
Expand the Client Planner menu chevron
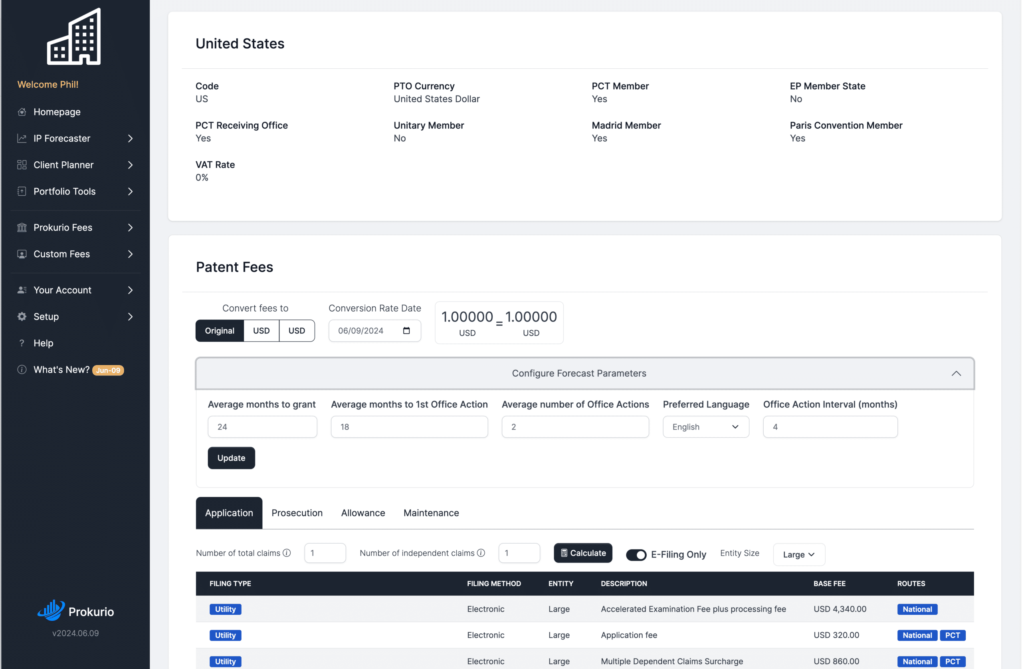coord(130,165)
